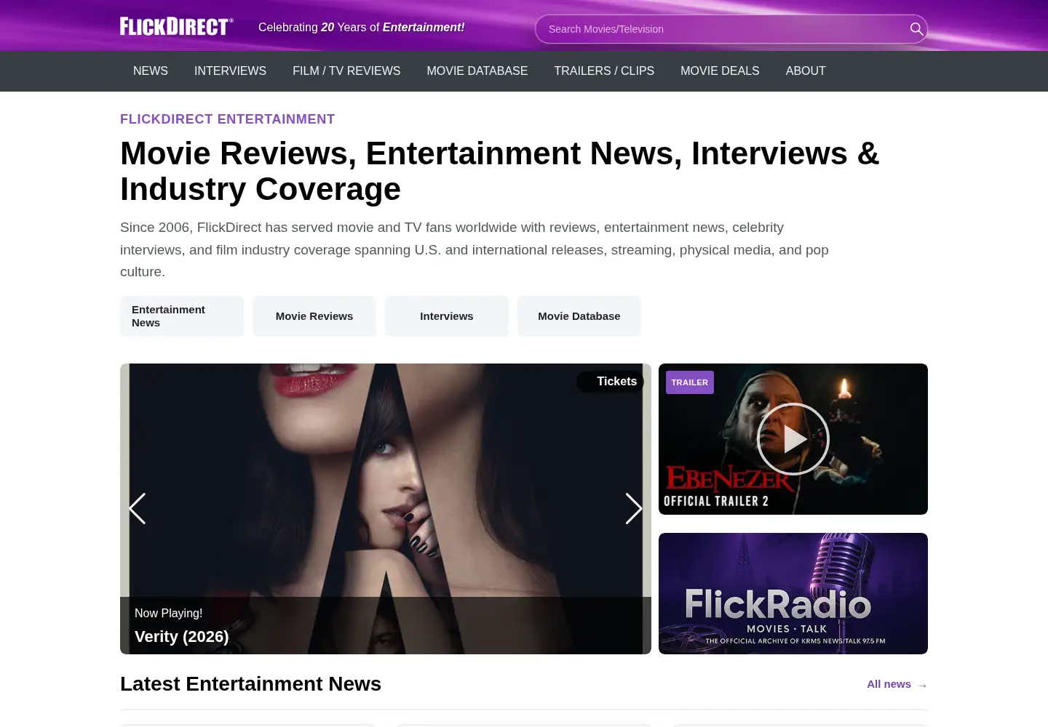Open Trailers / Clips section
Image resolution: width=1048 pixels, height=727 pixels.
[x=604, y=71]
